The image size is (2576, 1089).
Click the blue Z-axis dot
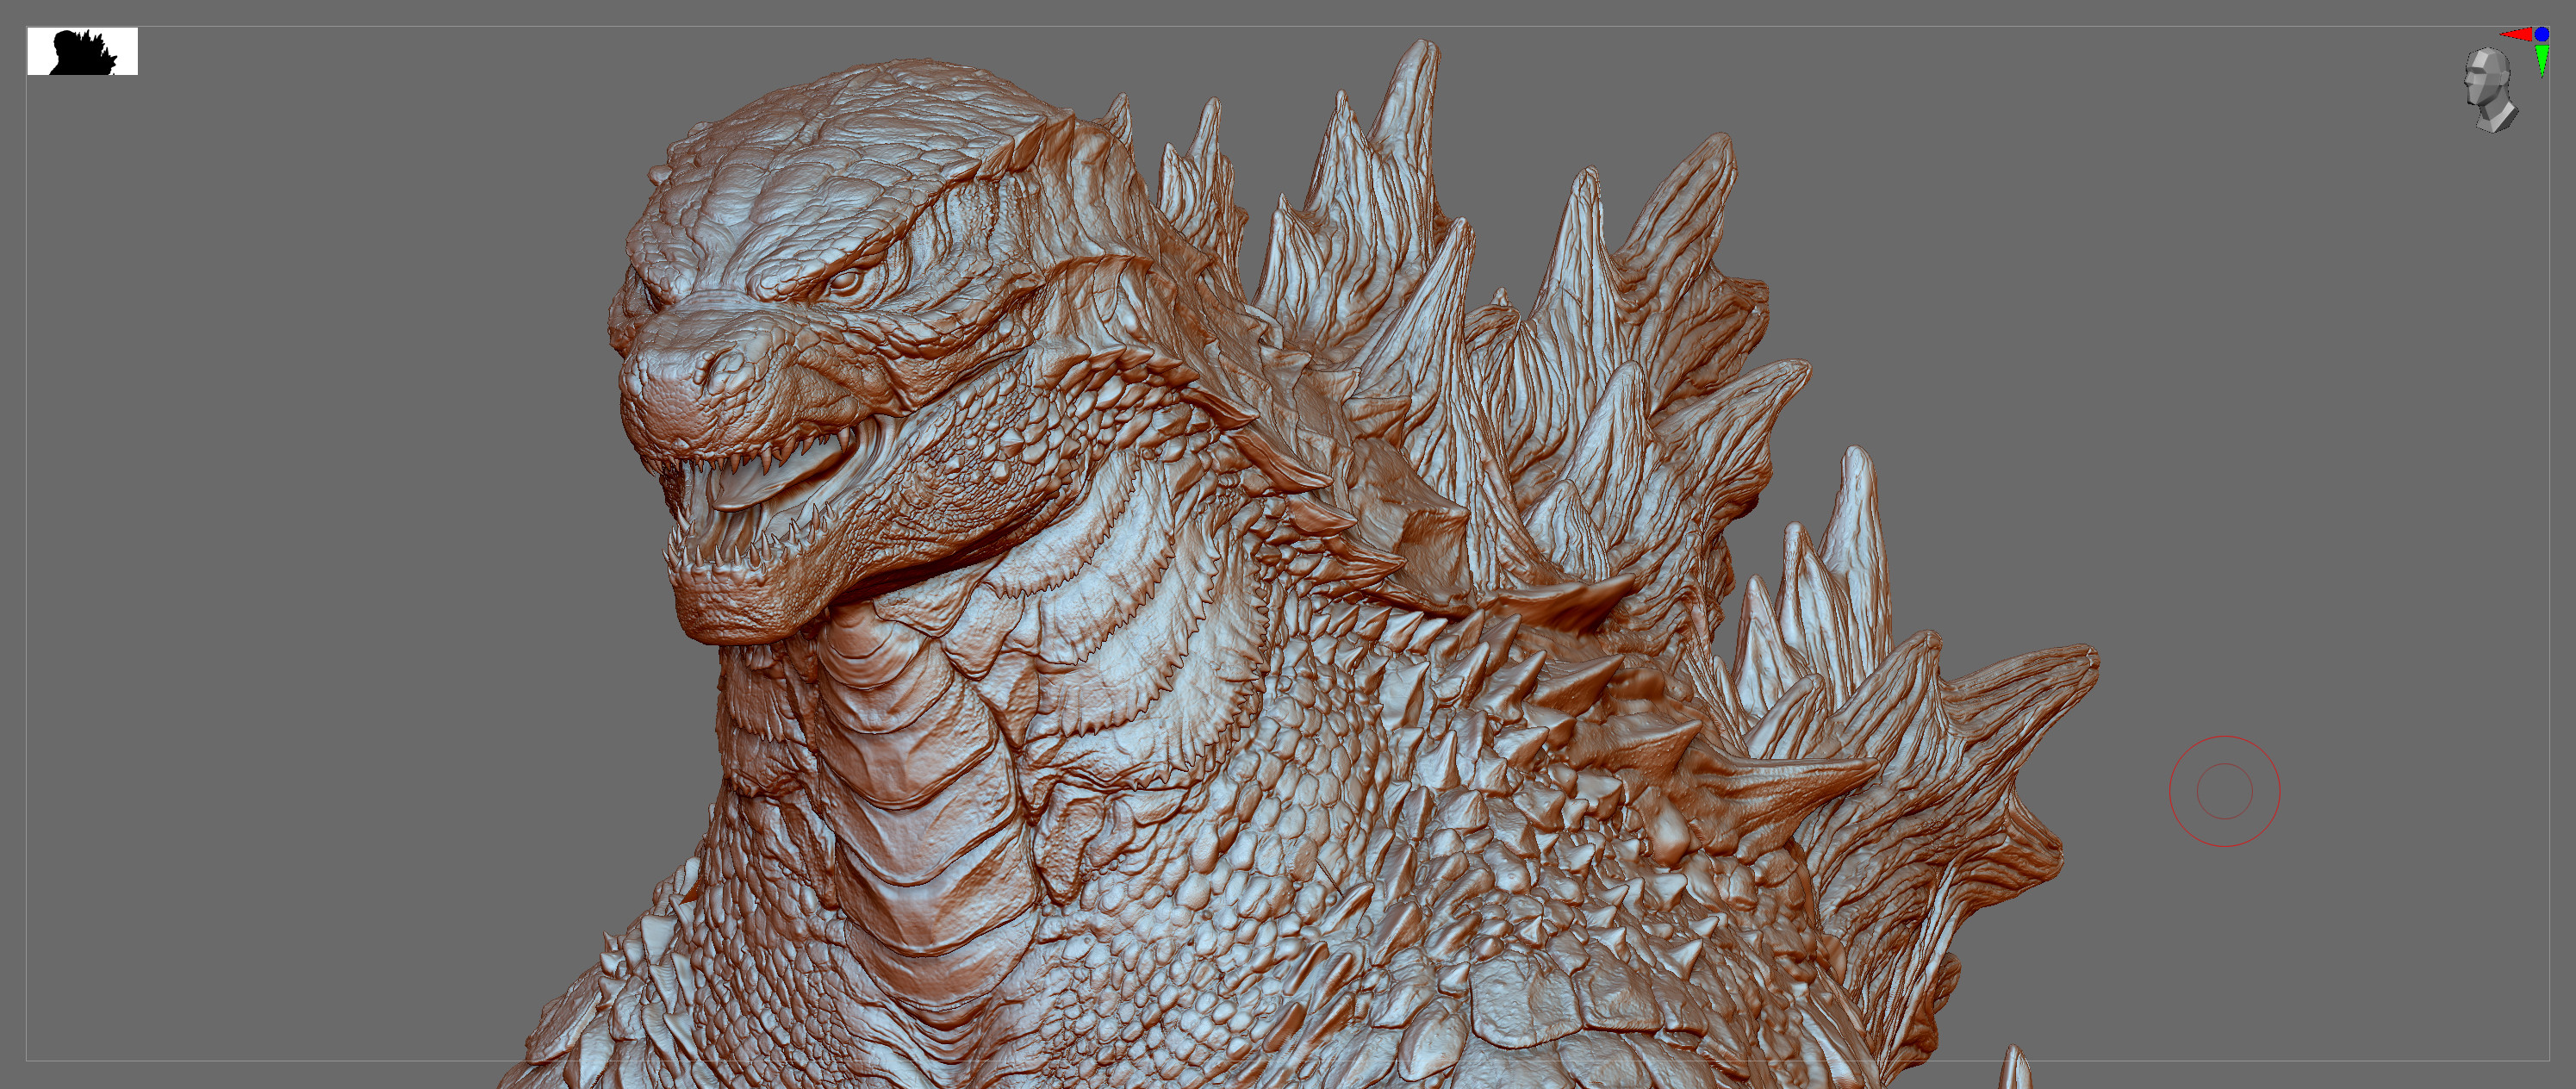(x=2542, y=34)
